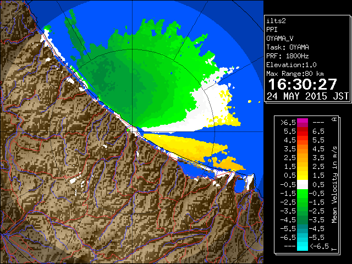Click the 'A' letter atop the legend
The height and width of the screenshot is (264, 352).
click(334, 119)
